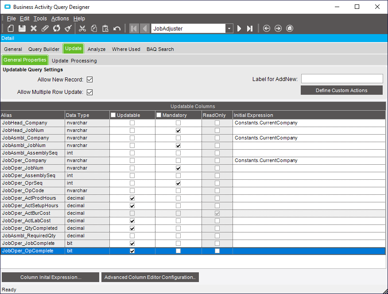Click the Delete X icon in toolbar
The height and width of the screenshot is (294, 388).
coord(34,28)
